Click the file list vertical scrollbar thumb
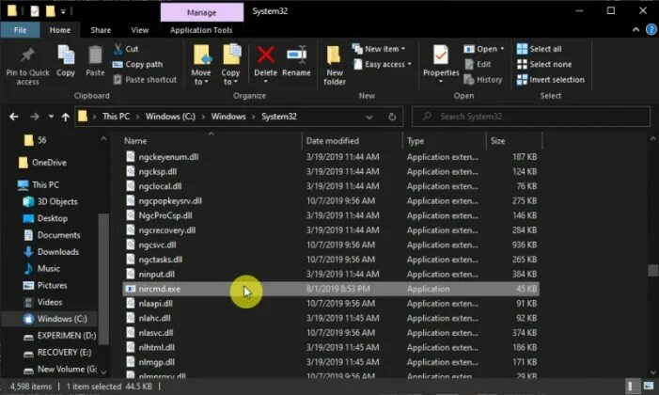This screenshot has height=395, width=659. click(652, 271)
